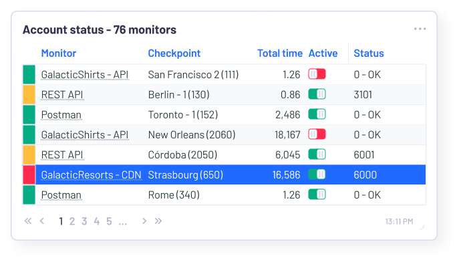Viewport: 459px width, 262px height.
Task: Enable Active toggle for San Francisco 2 row
Action: pyautogui.click(x=317, y=74)
